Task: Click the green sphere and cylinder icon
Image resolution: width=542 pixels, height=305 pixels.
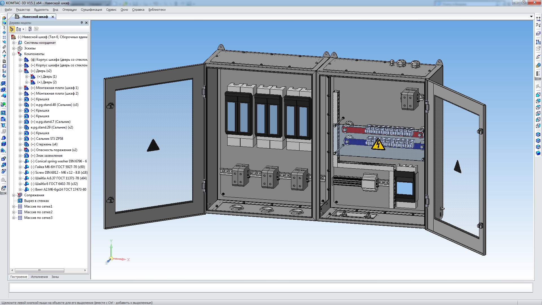Action: [x=3, y=104]
